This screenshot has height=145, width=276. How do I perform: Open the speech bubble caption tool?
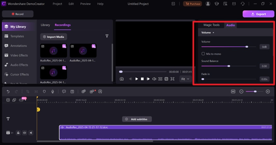tap(64, 92)
